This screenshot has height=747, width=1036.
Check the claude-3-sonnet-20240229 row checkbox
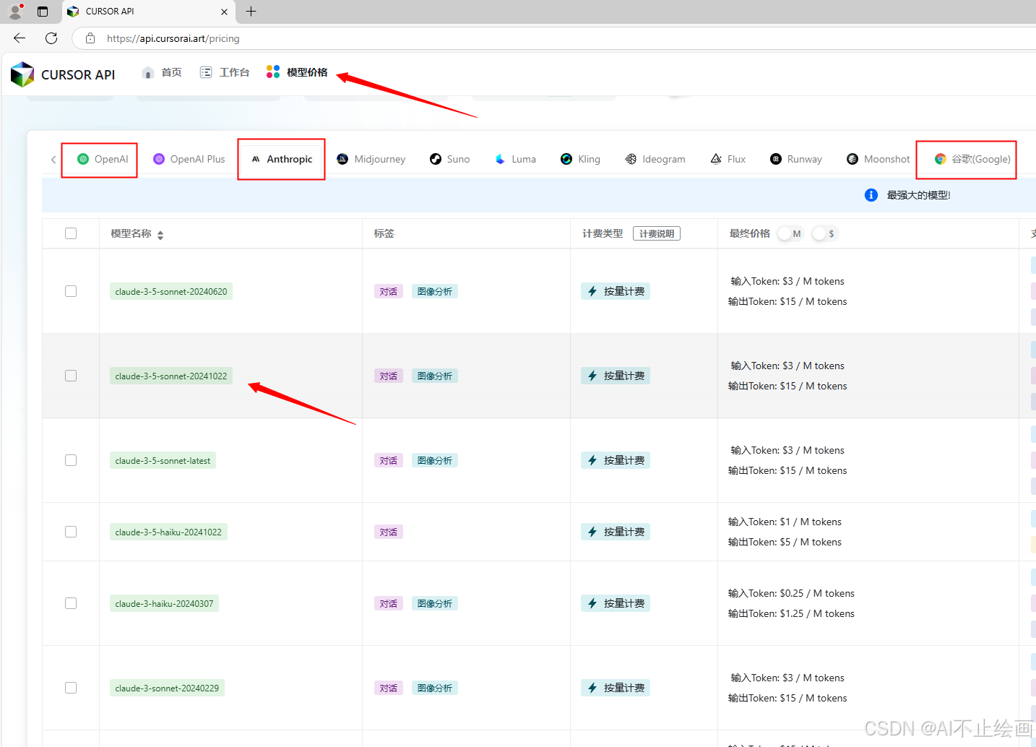click(71, 688)
